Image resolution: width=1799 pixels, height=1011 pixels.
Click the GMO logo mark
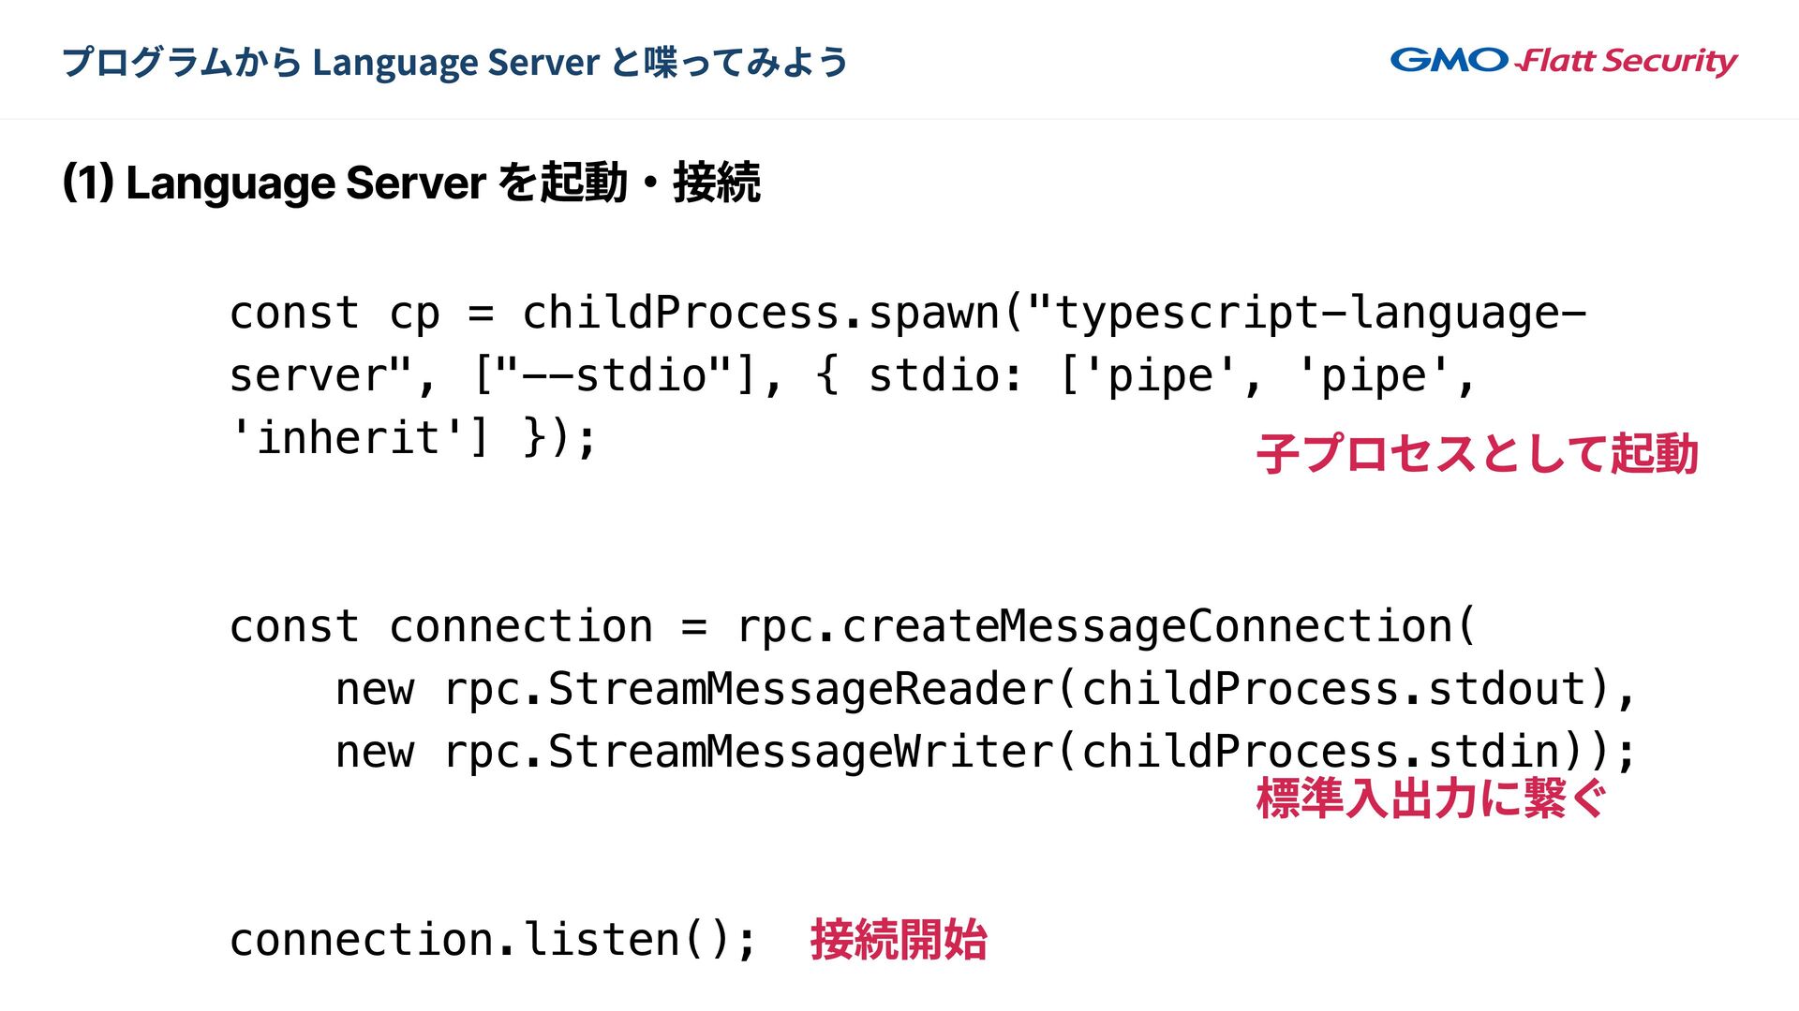coord(1449,61)
